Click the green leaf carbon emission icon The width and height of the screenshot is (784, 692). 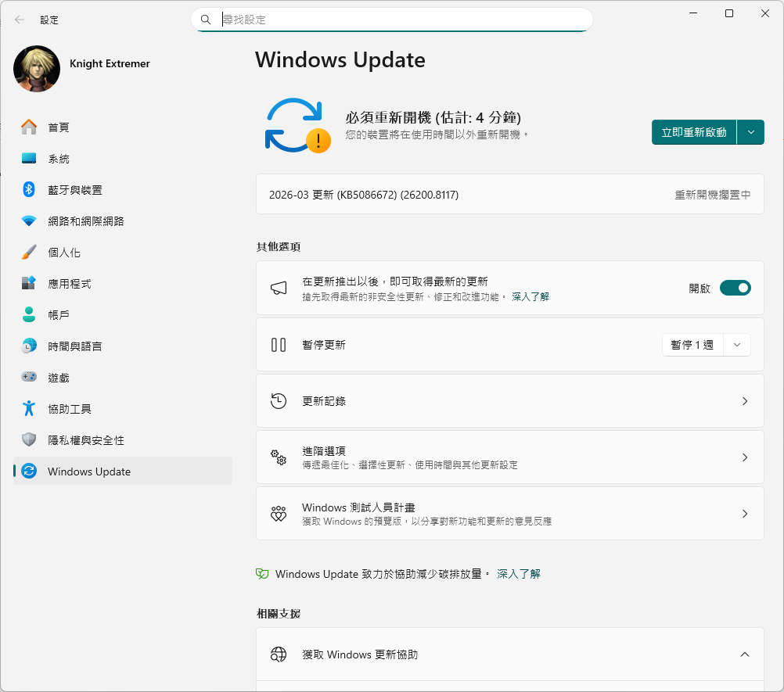[262, 574]
